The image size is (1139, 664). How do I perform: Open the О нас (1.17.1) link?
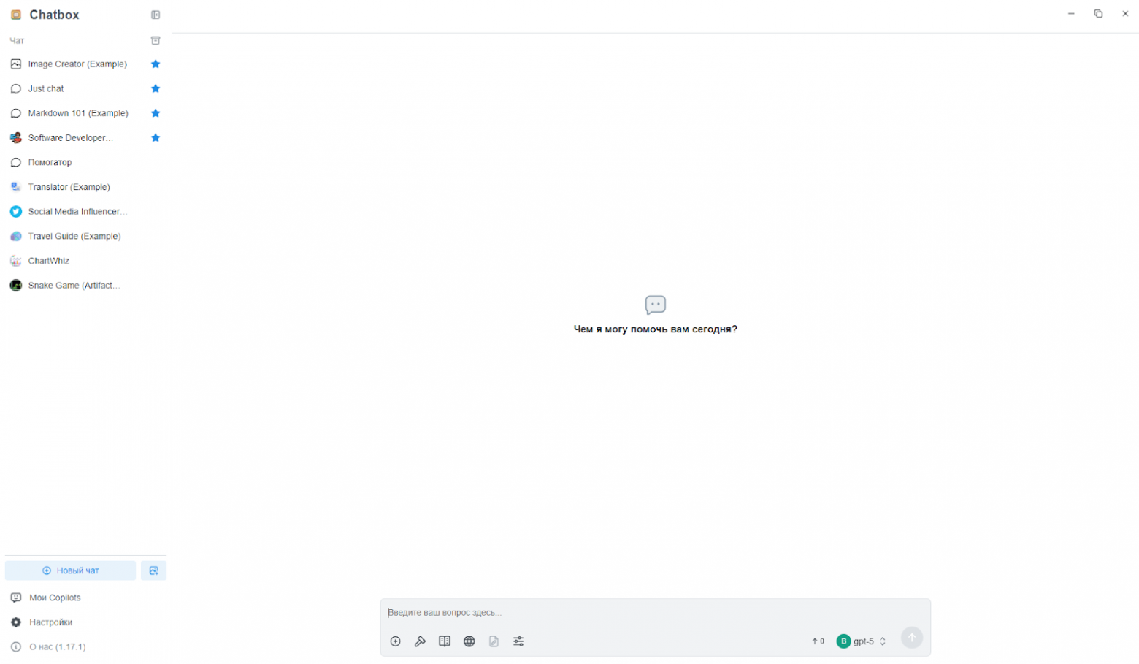click(x=57, y=647)
